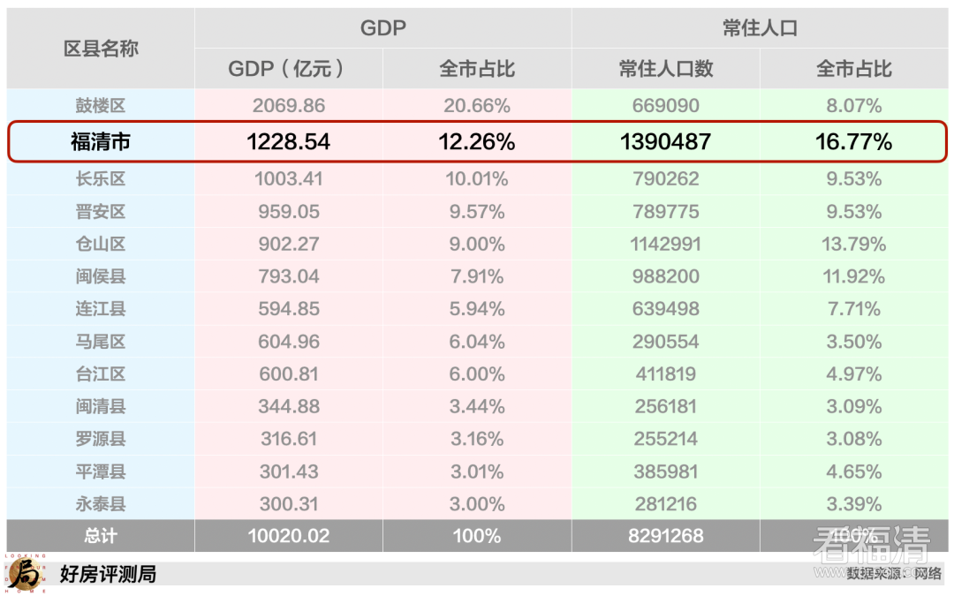The image size is (954, 596).
Task: Click the 鼓楼区 row label
Action: [101, 106]
